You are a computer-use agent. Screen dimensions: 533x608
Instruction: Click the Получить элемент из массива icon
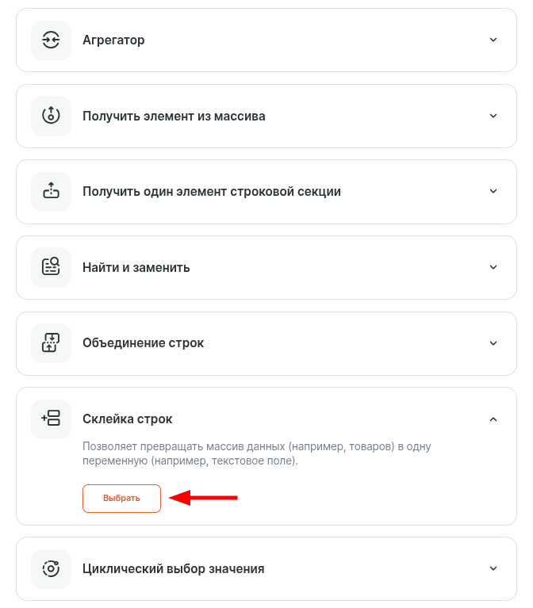51,116
